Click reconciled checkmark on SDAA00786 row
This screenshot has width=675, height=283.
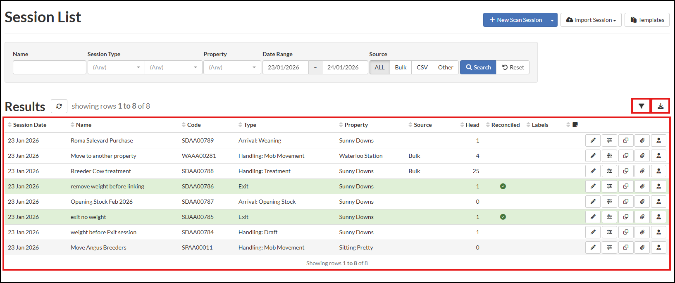[503, 186]
